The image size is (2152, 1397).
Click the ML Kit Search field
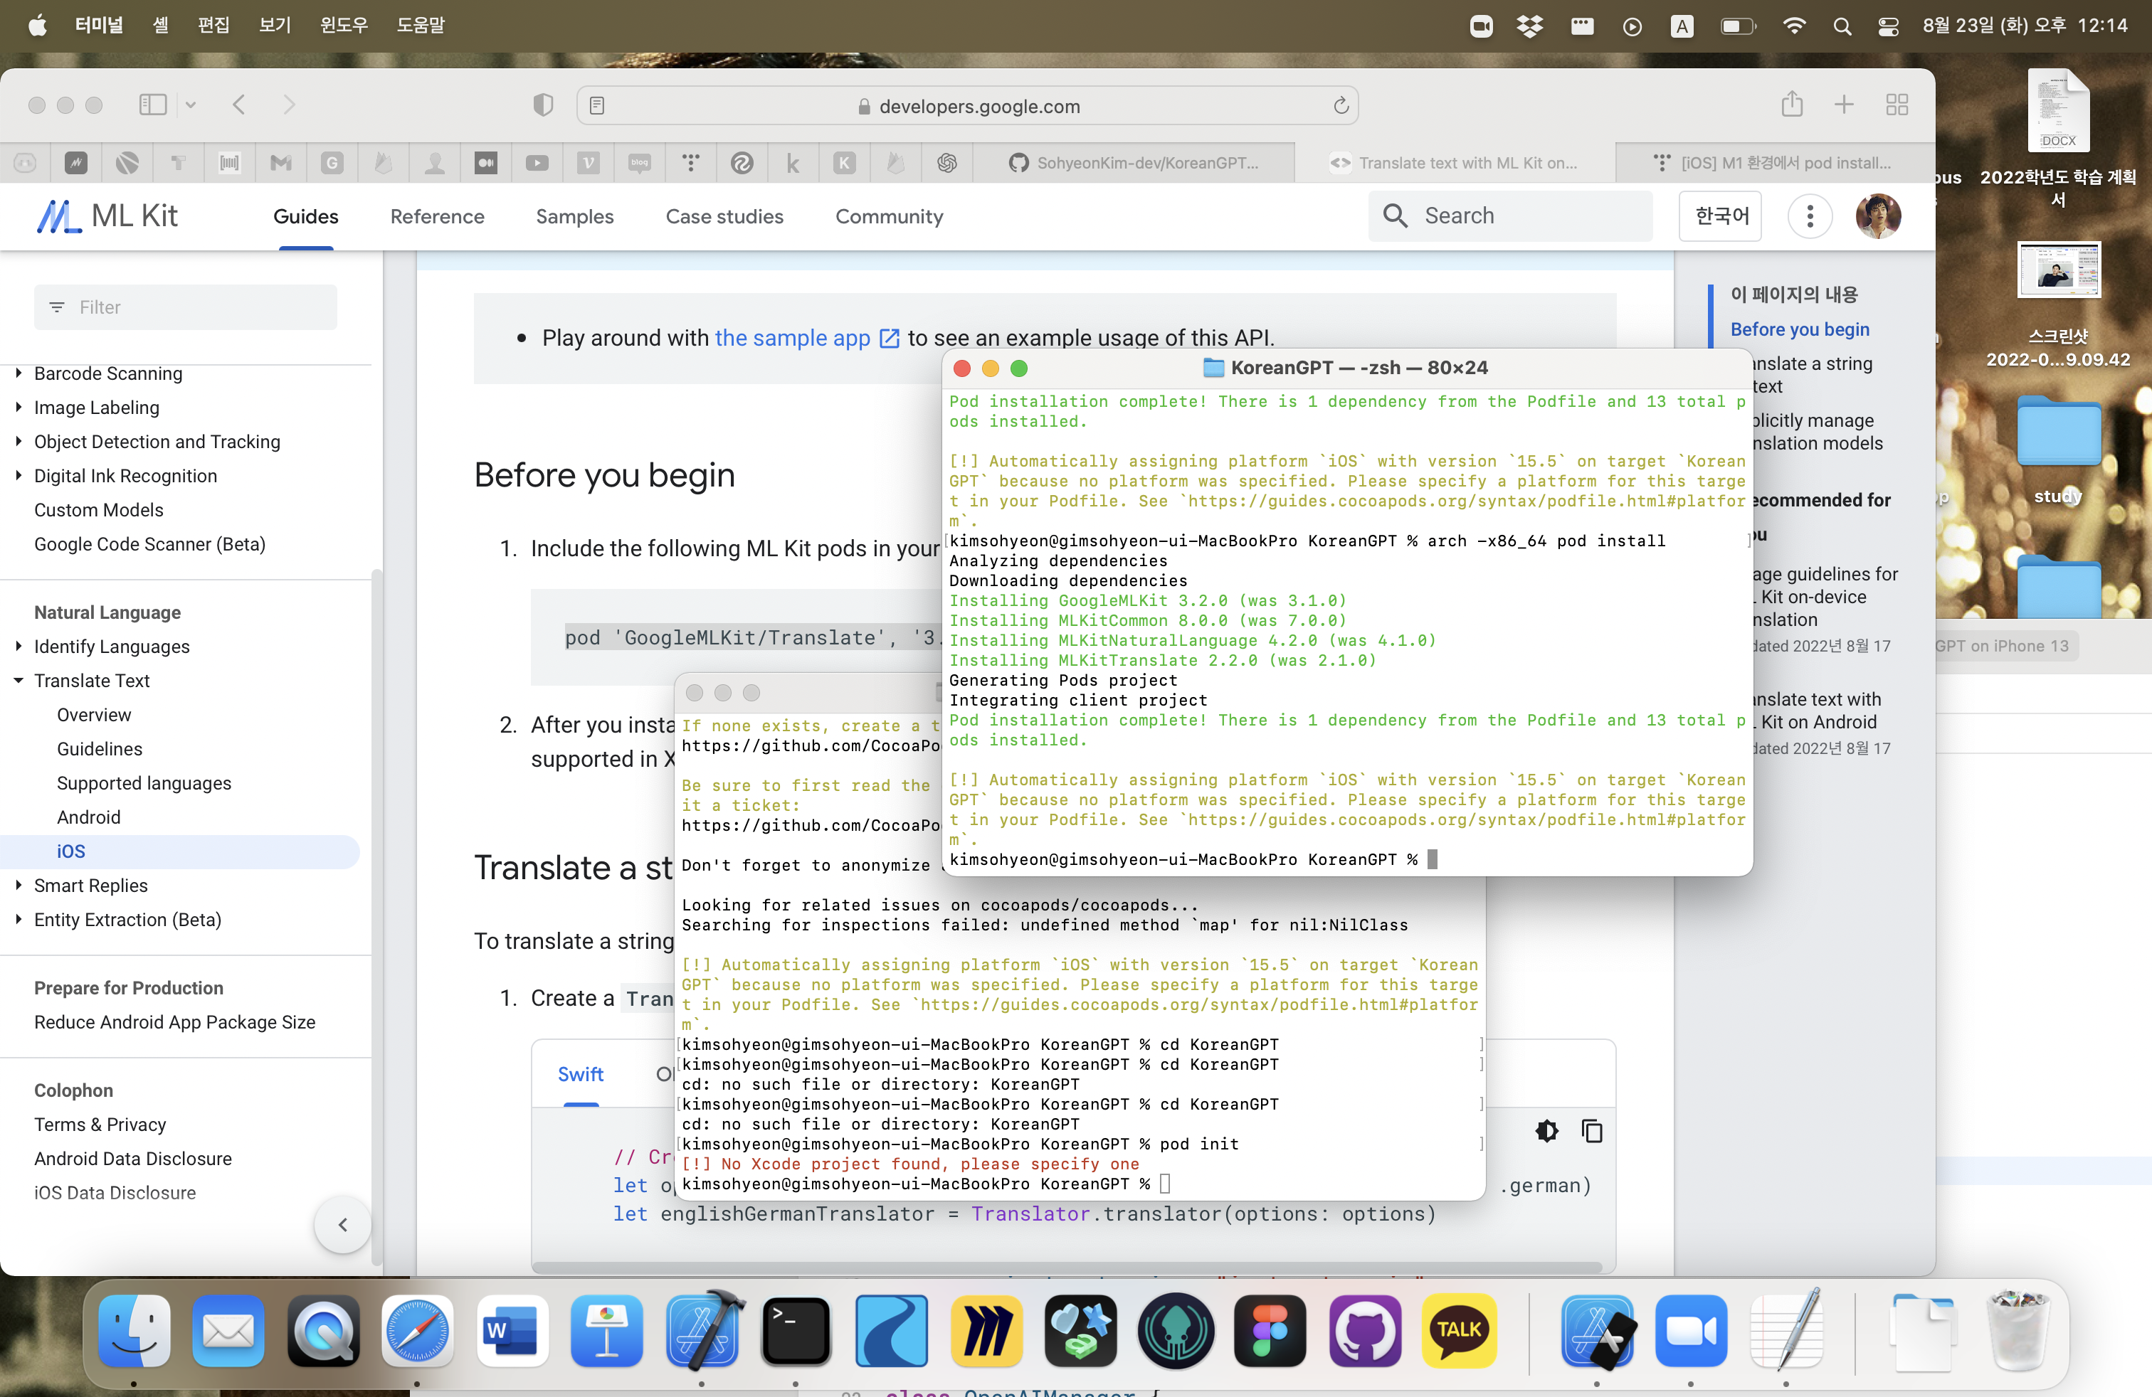[x=1510, y=216]
